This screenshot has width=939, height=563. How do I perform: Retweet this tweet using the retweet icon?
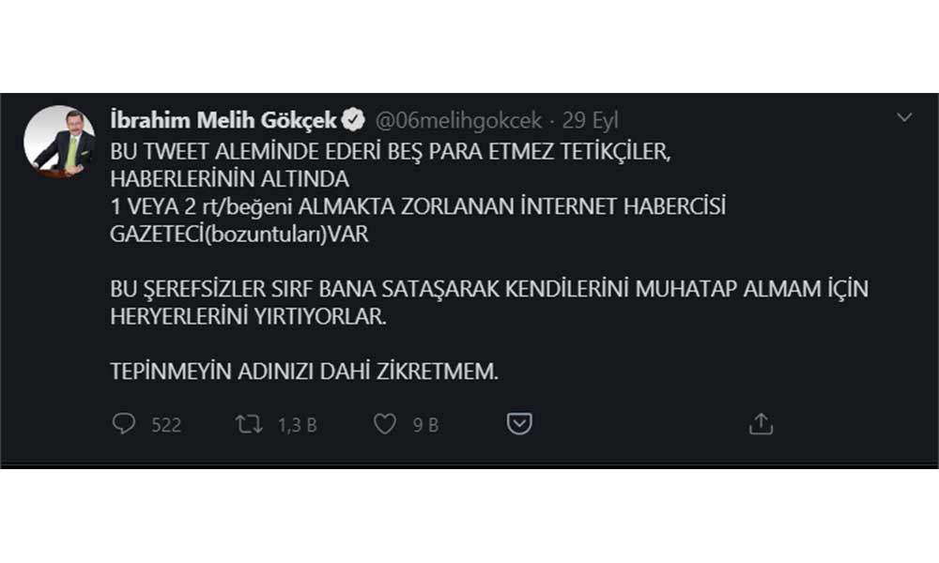pyautogui.click(x=249, y=424)
